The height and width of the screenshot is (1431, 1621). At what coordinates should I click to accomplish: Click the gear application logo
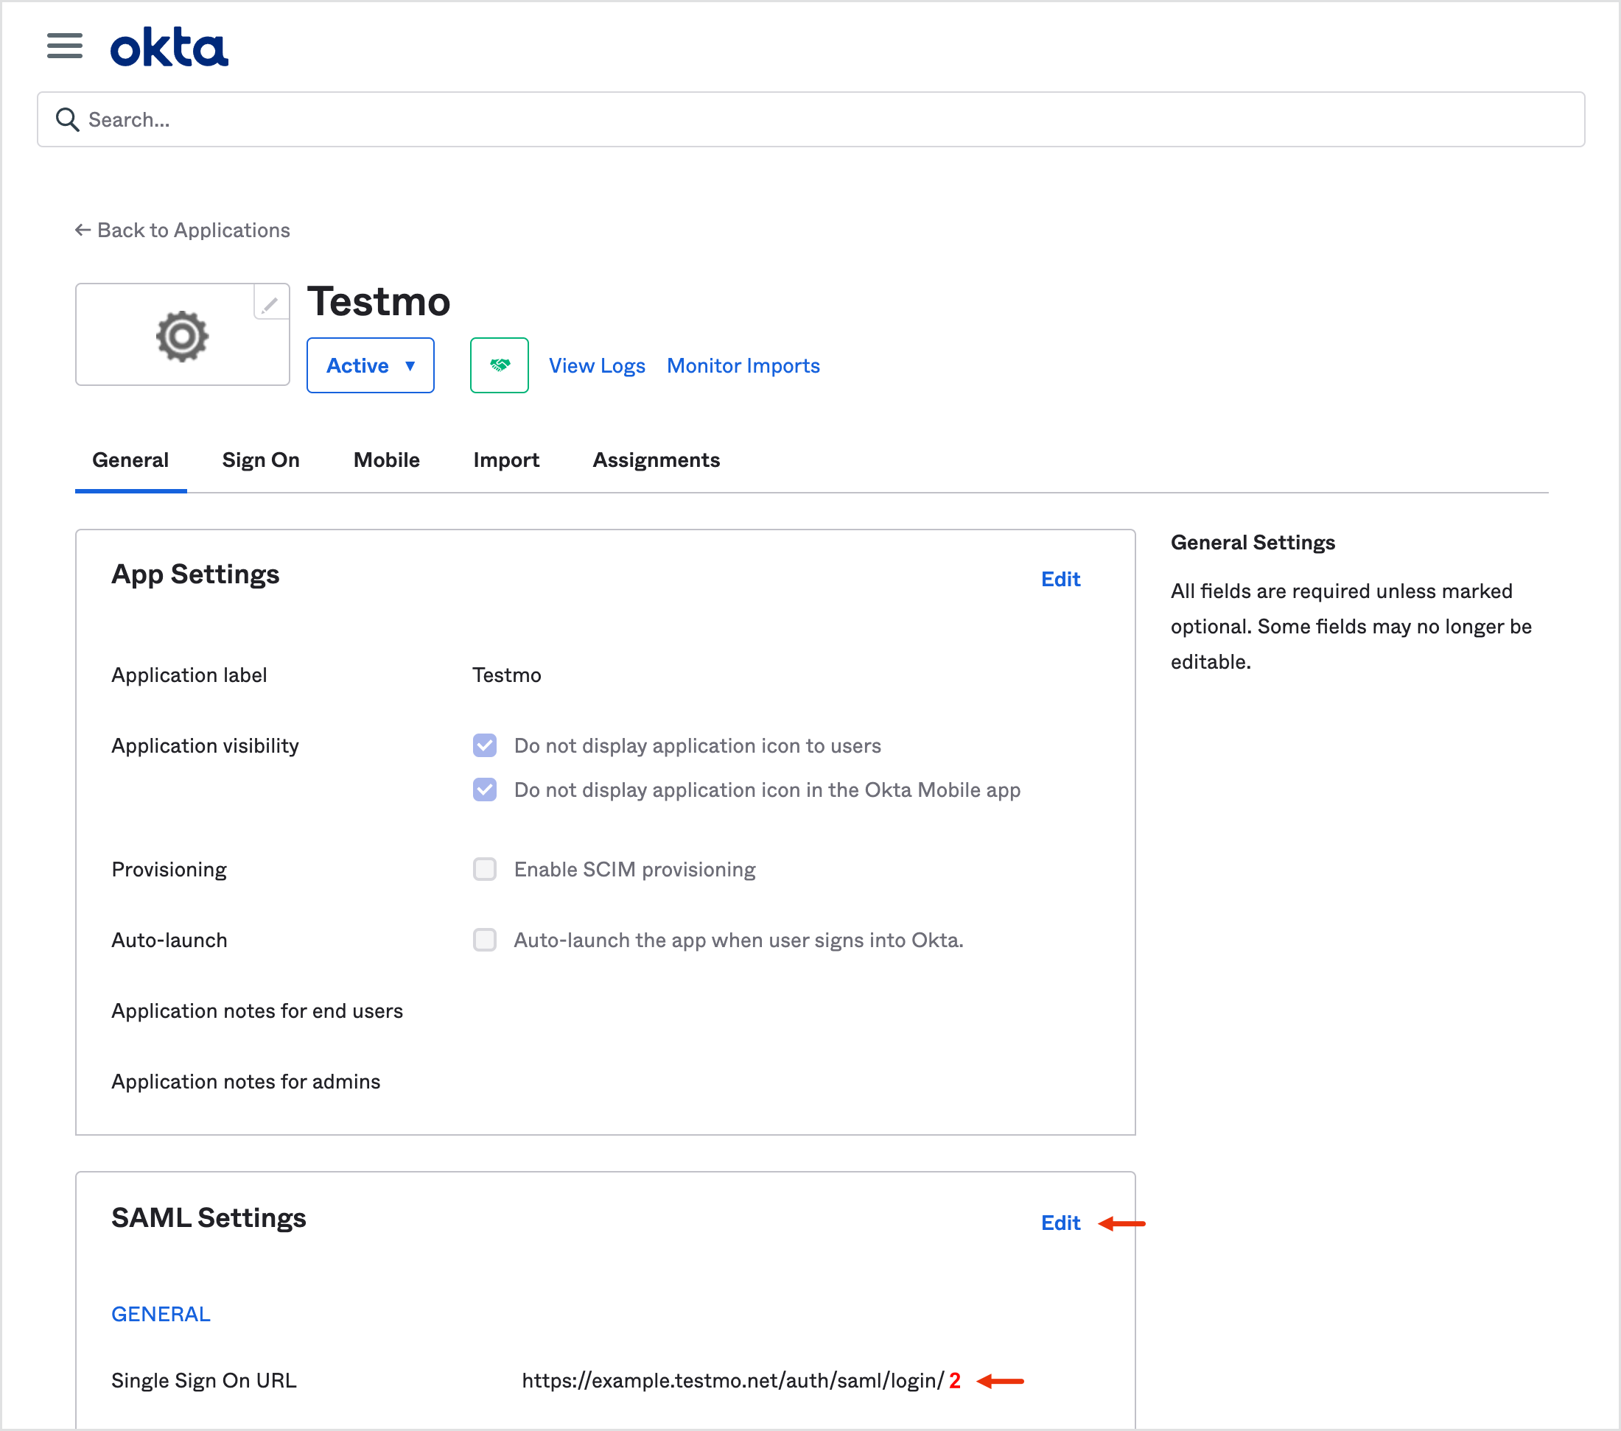183,336
